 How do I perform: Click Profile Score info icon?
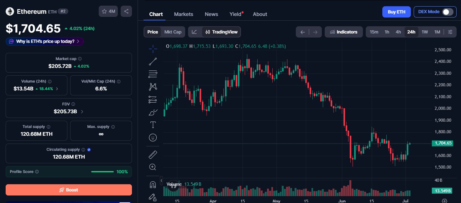pos(37,172)
